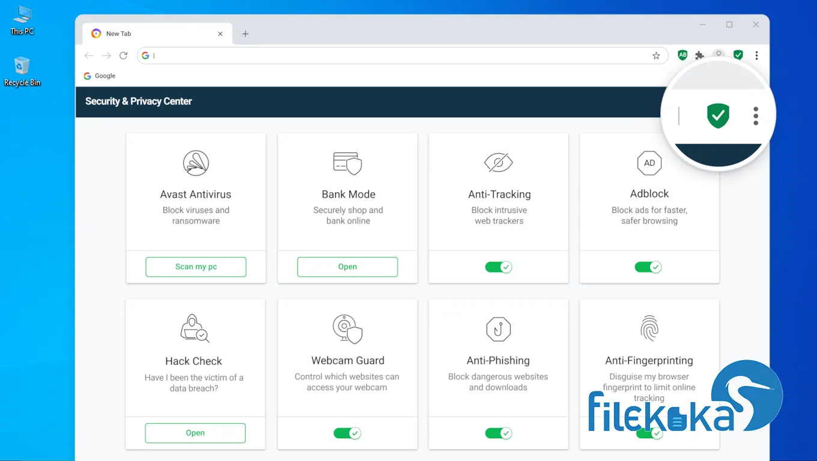Click the Anti-Phishing hook icon
Viewport: 817px width, 461px height.
(x=498, y=329)
